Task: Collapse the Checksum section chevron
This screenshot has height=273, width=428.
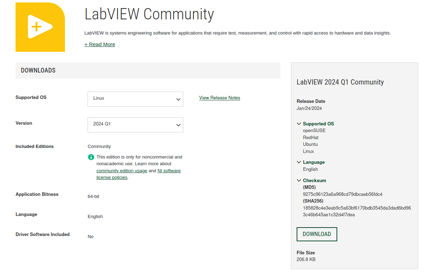Action: [x=299, y=180]
